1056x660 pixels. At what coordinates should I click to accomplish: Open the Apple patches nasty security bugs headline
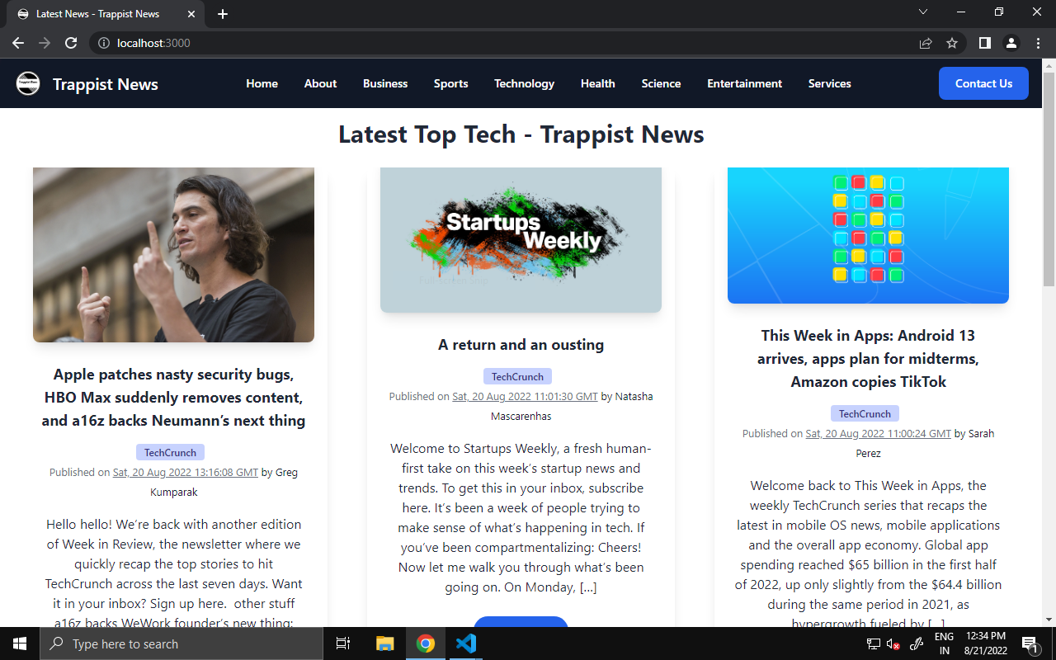pos(173,398)
